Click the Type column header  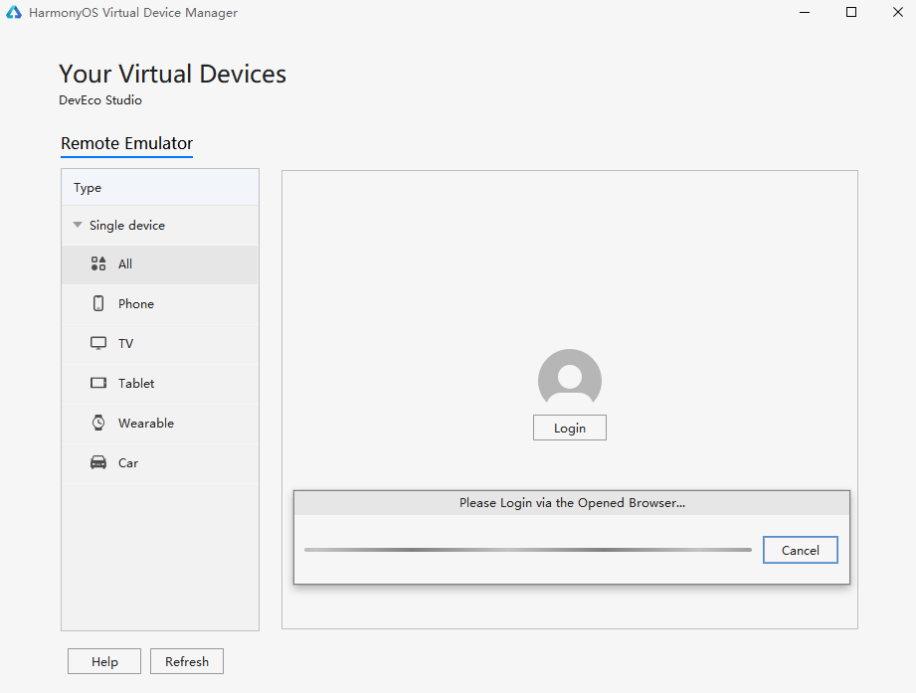coord(160,187)
